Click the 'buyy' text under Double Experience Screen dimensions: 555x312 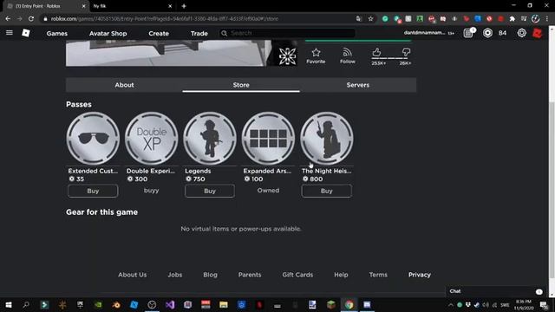151,191
